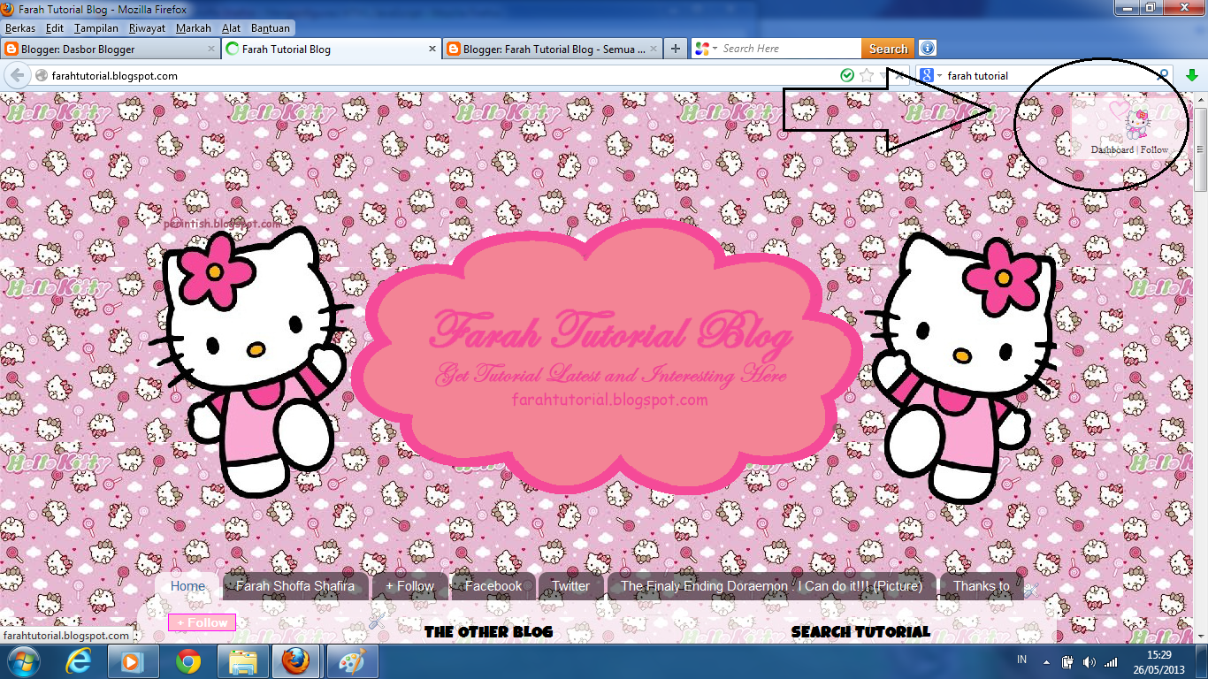Image resolution: width=1208 pixels, height=679 pixels.
Task: Open the Bantuan menu
Action: 270,28
